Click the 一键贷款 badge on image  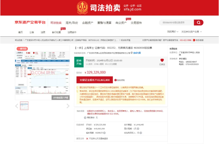tap(22, 49)
